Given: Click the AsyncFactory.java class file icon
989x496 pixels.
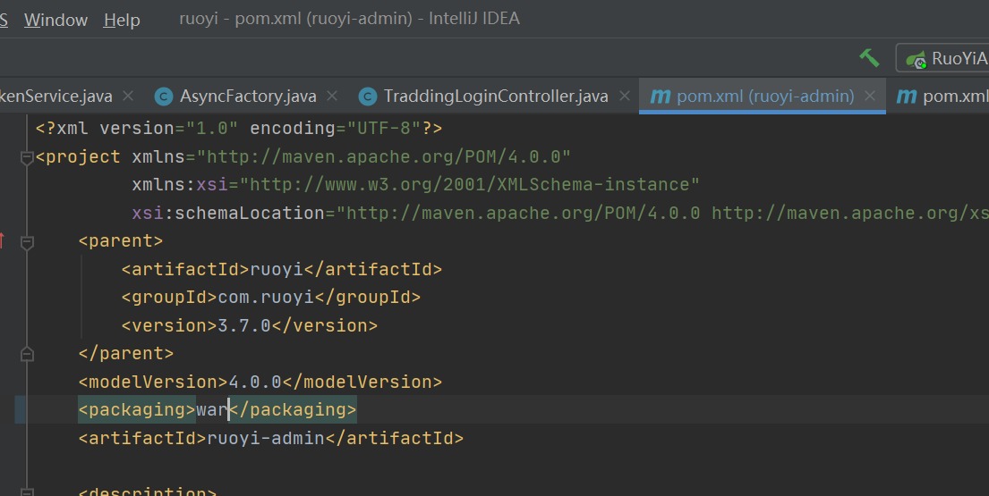Looking at the screenshot, I should [164, 97].
